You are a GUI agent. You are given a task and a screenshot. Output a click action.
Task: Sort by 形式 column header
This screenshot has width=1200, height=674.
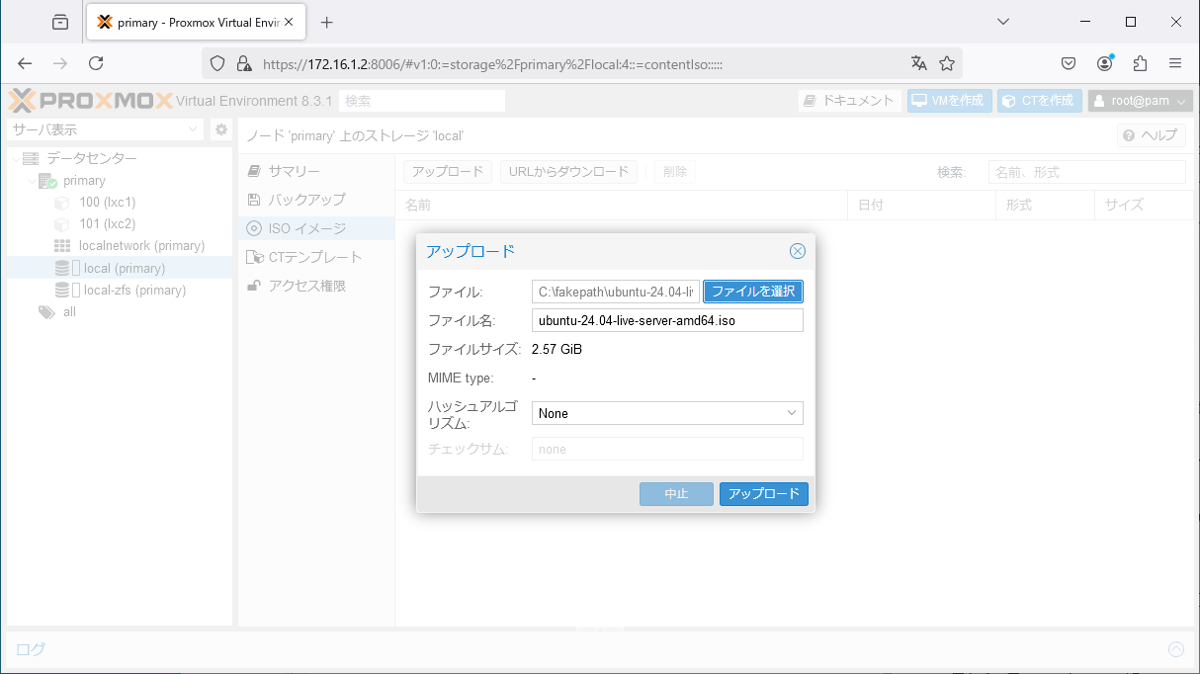click(x=1045, y=205)
